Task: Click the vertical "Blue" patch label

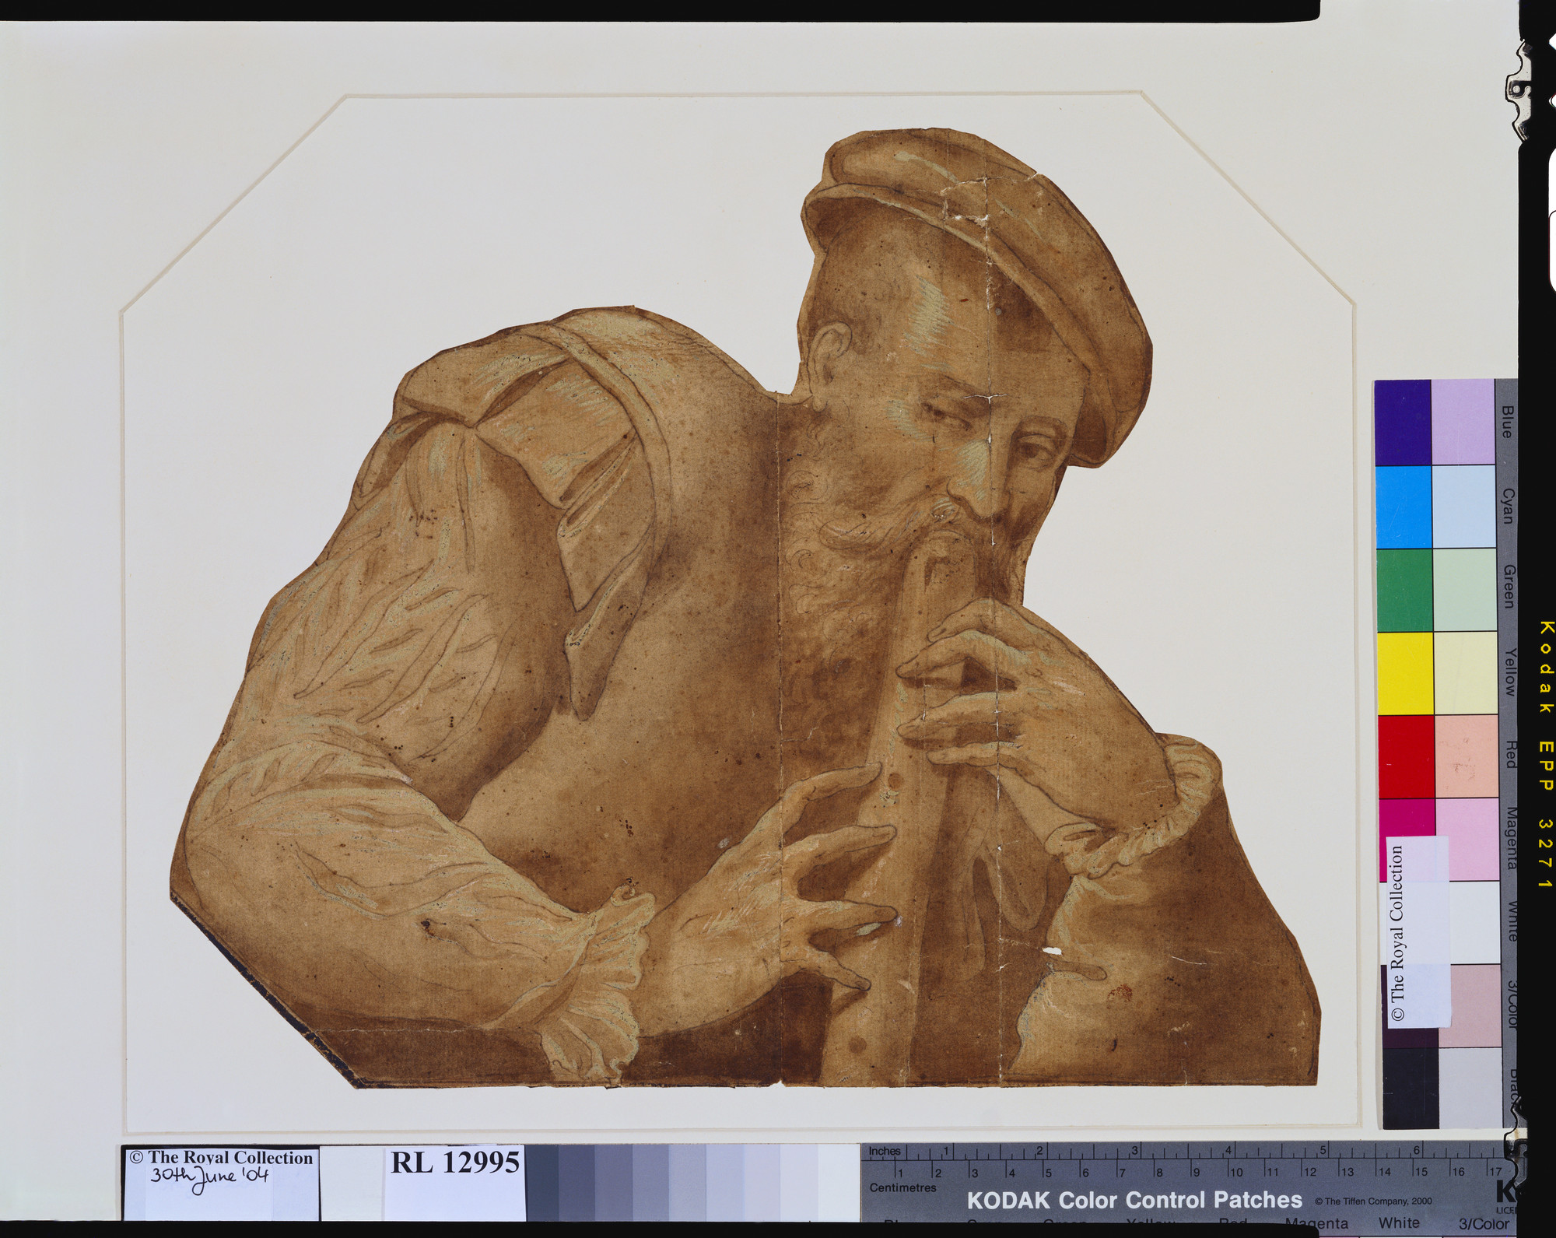Action: [x=1507, y=422]
